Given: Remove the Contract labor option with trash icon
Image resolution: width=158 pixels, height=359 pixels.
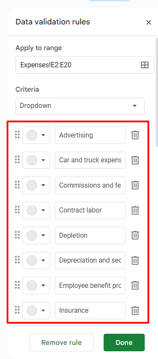Looking at the screenshot, I should coord(135,210).
